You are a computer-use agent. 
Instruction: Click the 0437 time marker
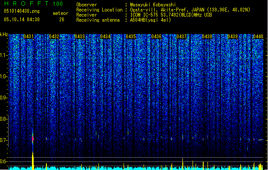(x=182, y=37)
